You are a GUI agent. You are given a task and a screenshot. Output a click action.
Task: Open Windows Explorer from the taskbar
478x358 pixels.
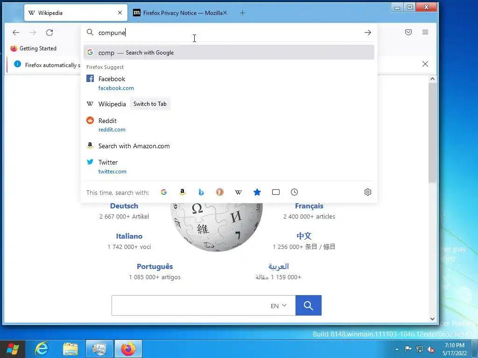70,349
